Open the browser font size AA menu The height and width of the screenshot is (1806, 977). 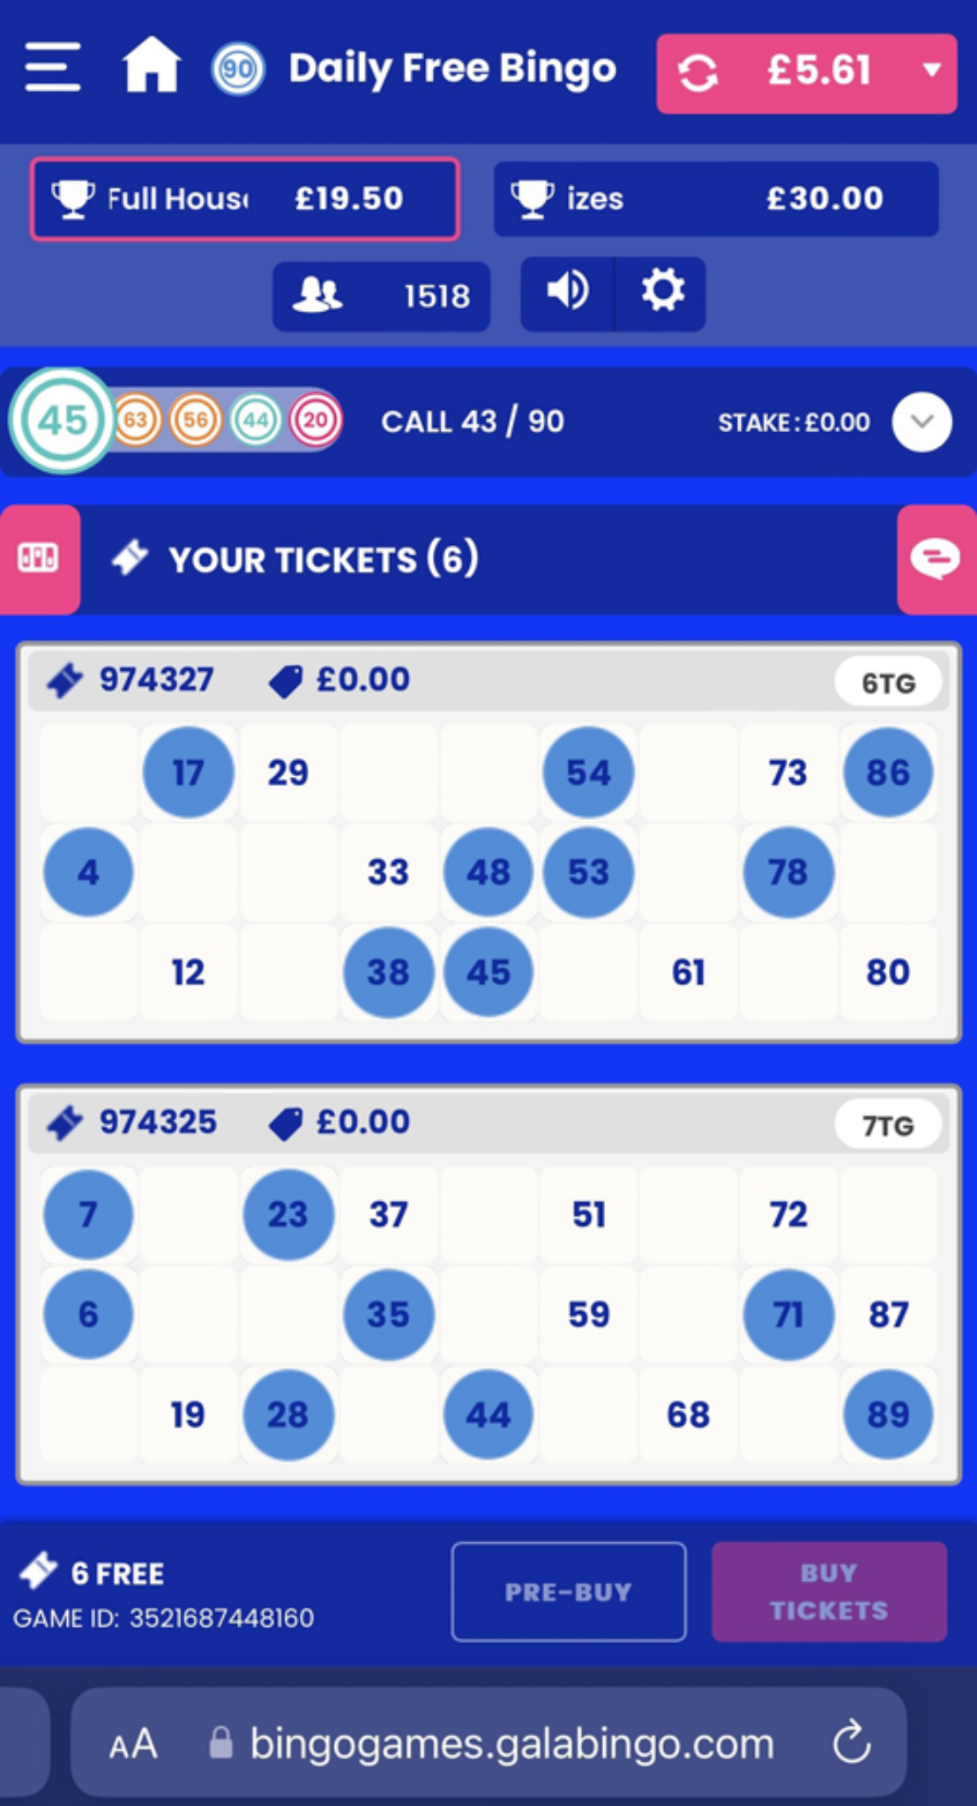(132, 1742)
